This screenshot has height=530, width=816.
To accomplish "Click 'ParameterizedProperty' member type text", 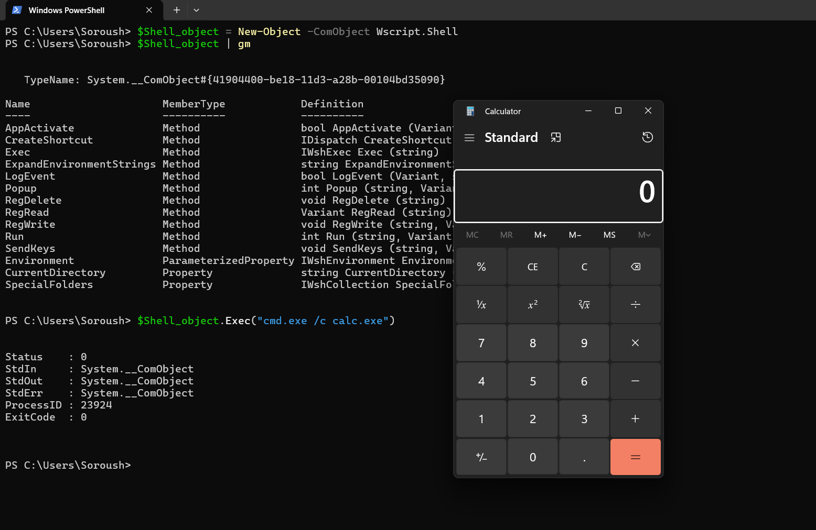I will (229, 261).
